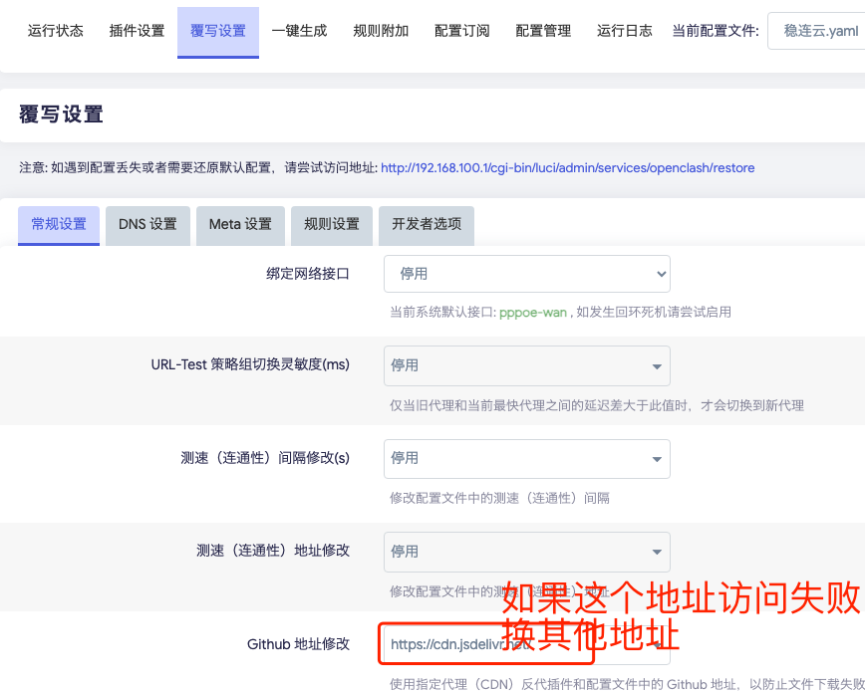Open the 配置管理 tab
Image resolution: width=865 pixels, height=693 pixels.
(543, 31)
